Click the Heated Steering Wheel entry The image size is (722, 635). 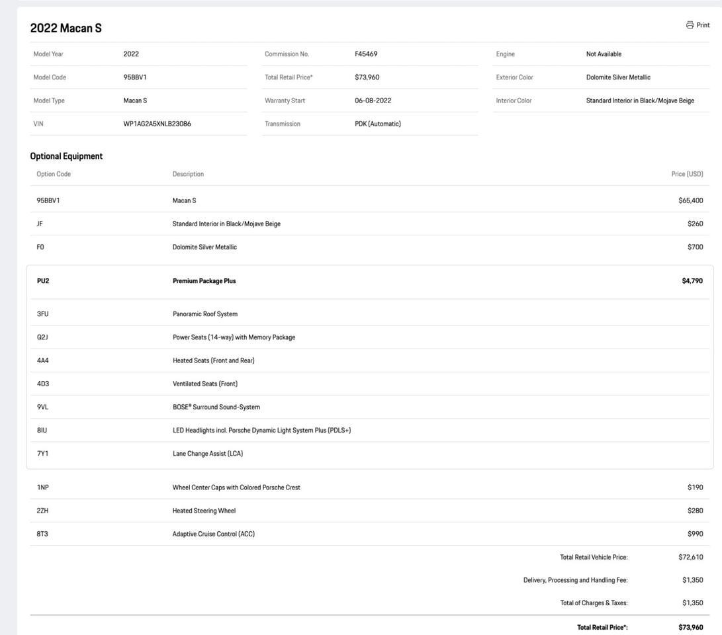point(204,511)
